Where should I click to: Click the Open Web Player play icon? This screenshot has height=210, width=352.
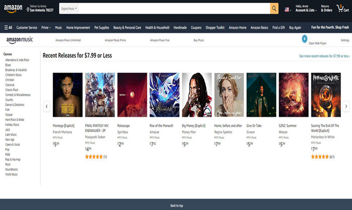pyautogui.click(x=304, y=39)
